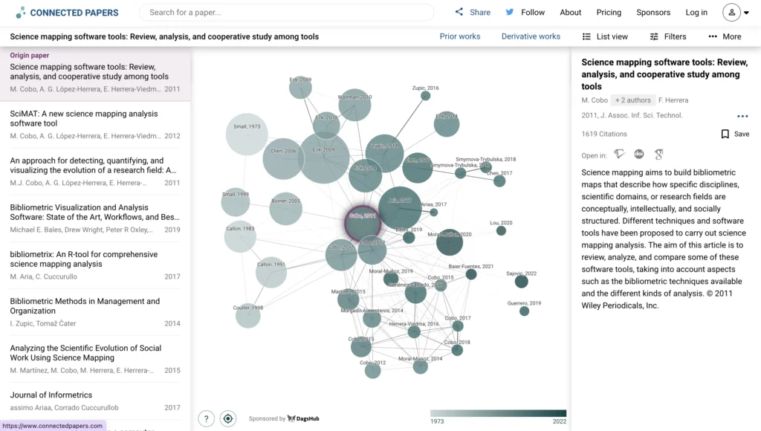This screenshot has height=431, width=761.
Task: Click the year color gradient legend
Action: click(x=498, y=413)
